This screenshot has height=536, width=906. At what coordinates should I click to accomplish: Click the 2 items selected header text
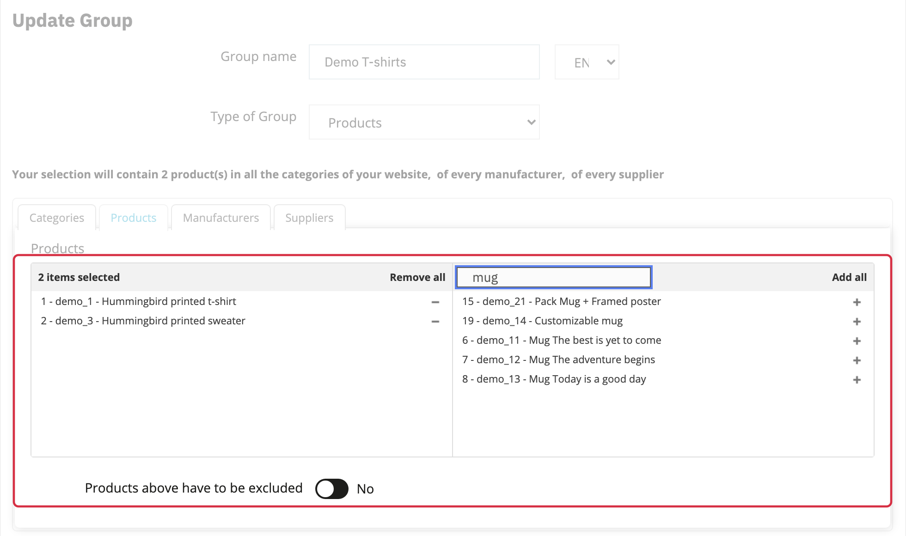tap(79, 277)
